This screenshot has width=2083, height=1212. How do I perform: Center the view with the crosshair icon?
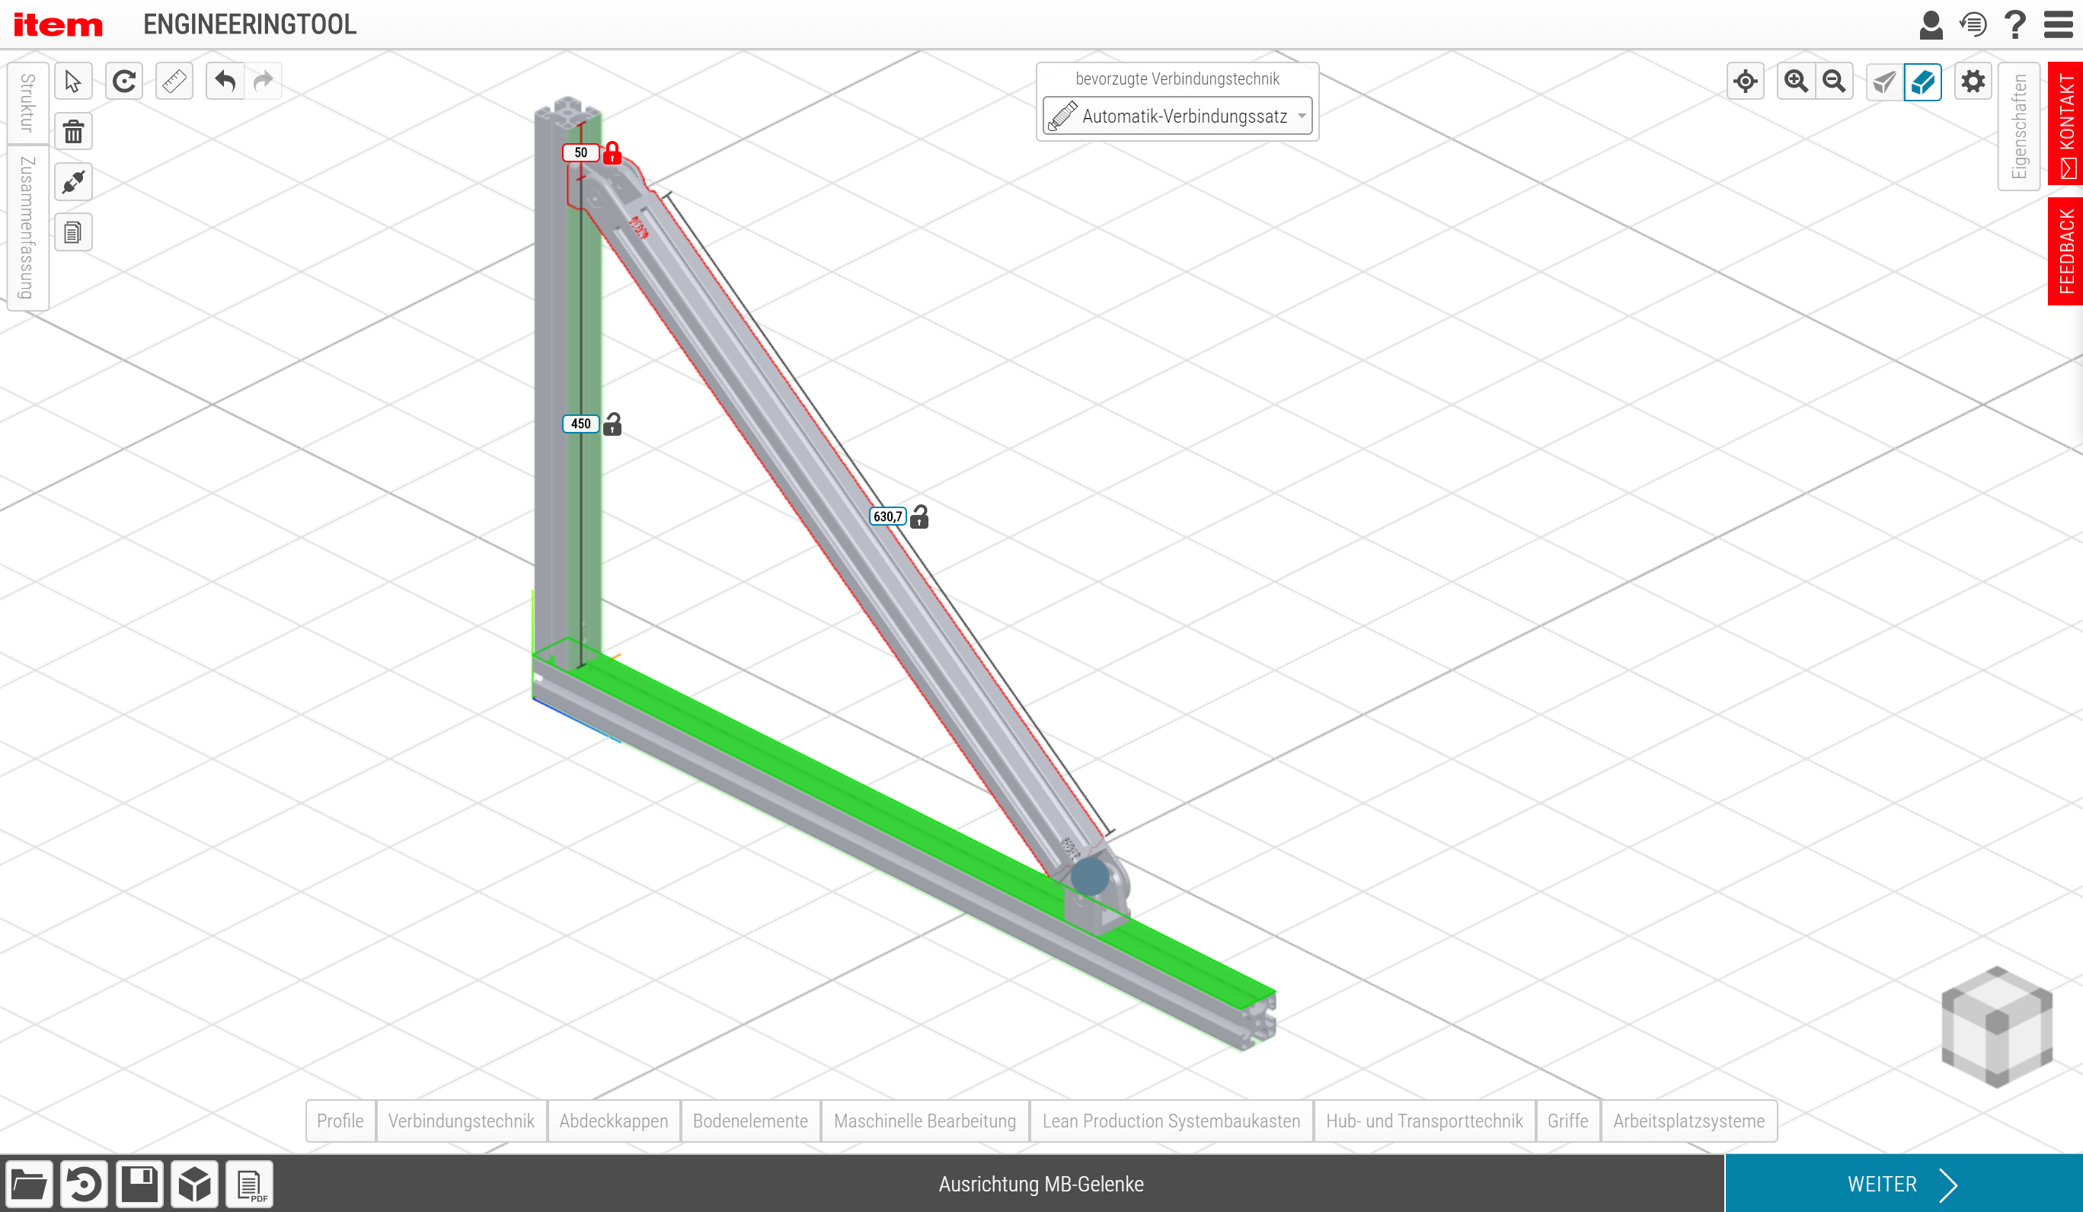(x=1746, y=81)
